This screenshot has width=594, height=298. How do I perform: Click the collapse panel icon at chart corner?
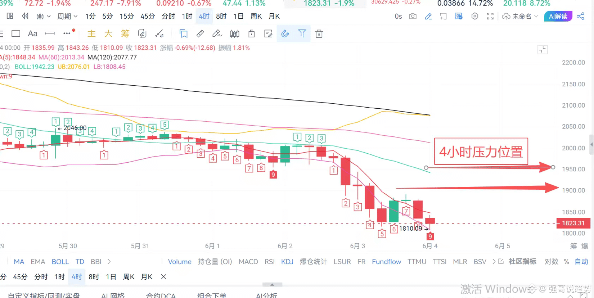click(x=543, y=50)
